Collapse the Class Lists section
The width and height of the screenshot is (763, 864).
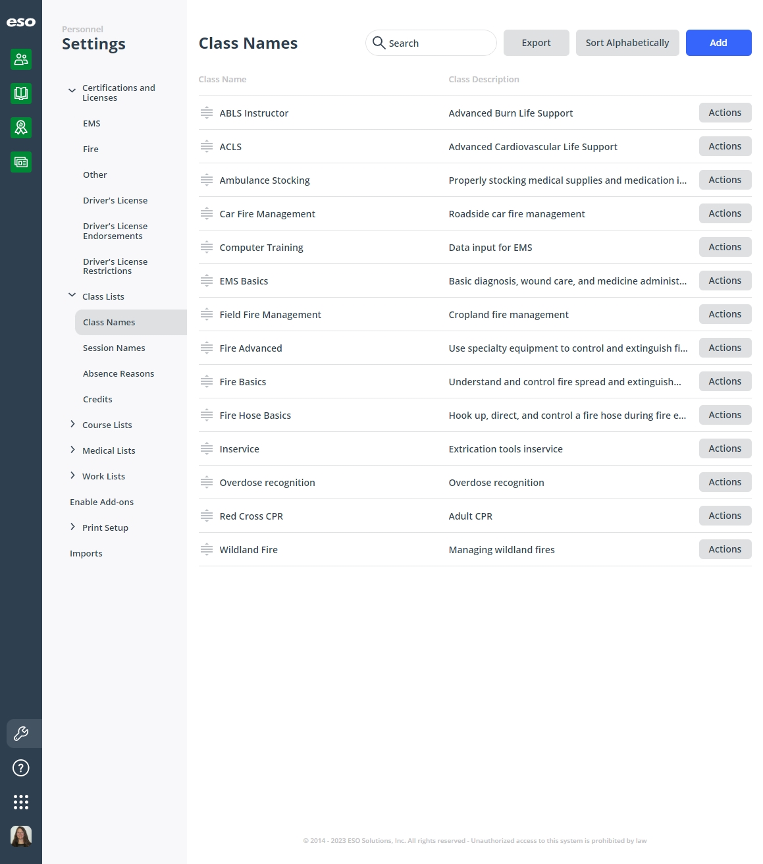point(72,296)
